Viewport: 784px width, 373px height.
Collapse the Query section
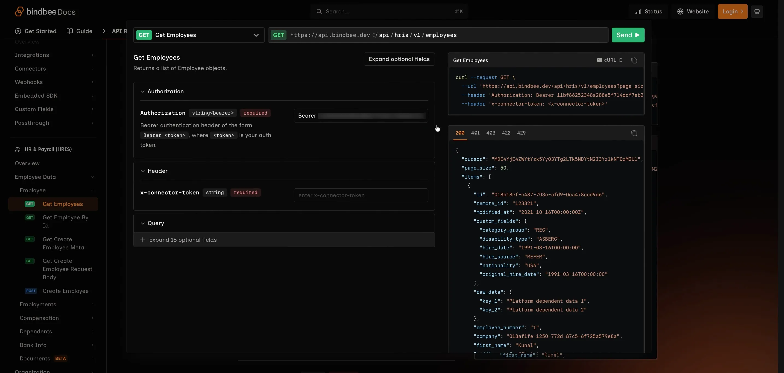tap(142, 223)
